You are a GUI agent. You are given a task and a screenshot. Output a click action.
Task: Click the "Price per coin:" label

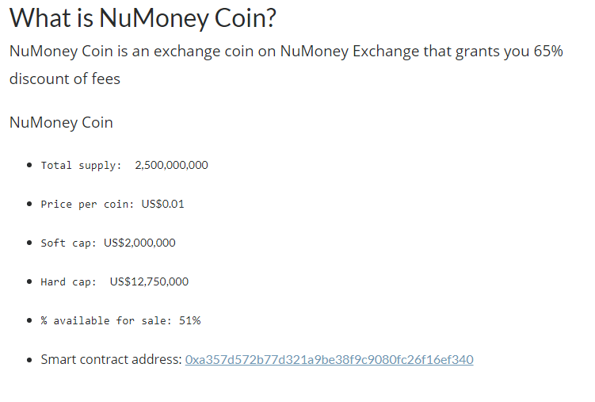[87, 205]
